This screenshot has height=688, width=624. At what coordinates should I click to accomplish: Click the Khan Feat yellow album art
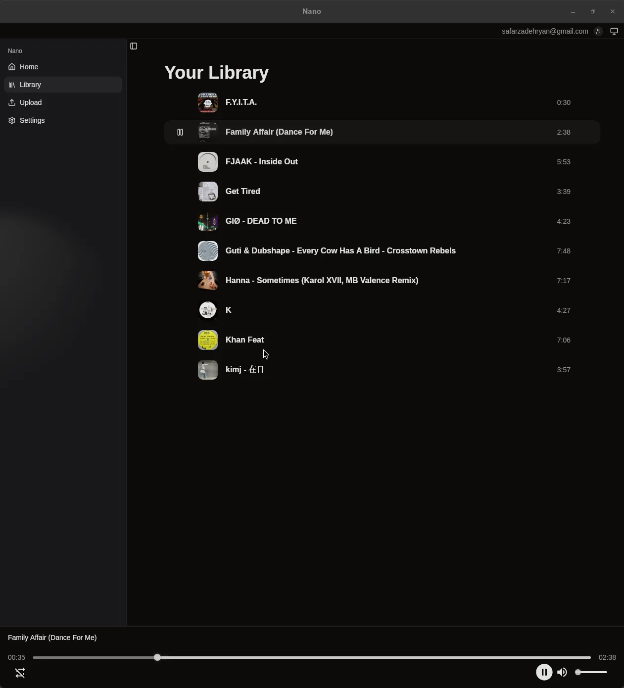coord(208,340)
